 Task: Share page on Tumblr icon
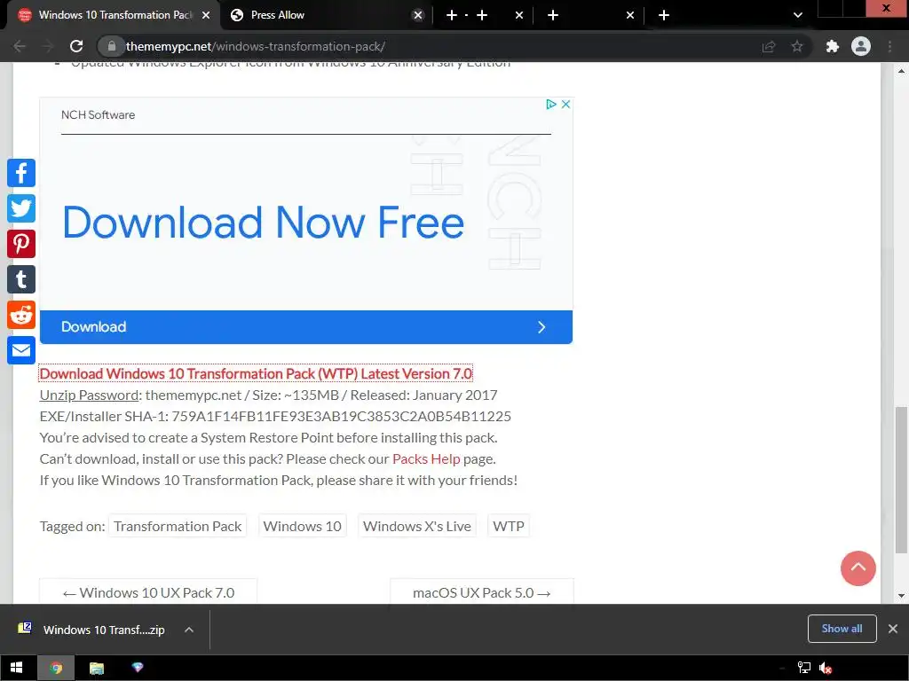point(21,279)
